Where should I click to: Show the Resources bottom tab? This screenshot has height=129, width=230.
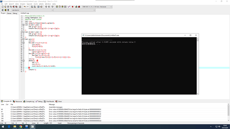pyautogui.click(x=17, y=101)
